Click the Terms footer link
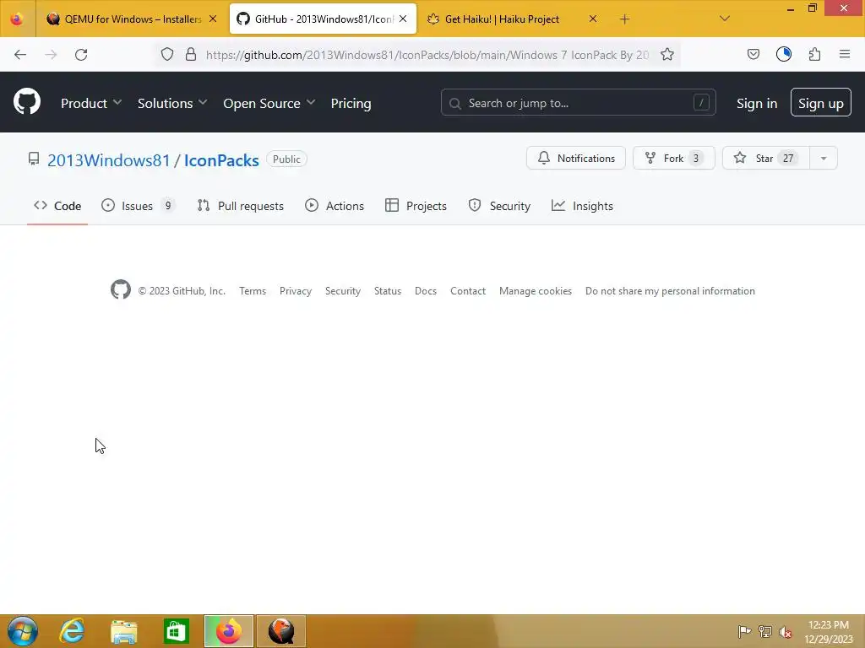Image resolution: width=865 pixels, height=648 pixels. [x=253, y=291]
